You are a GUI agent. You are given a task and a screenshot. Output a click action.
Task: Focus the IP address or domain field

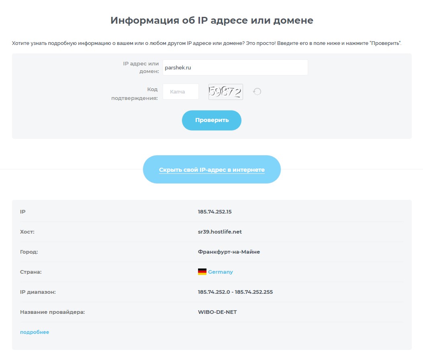pos(235,68)
